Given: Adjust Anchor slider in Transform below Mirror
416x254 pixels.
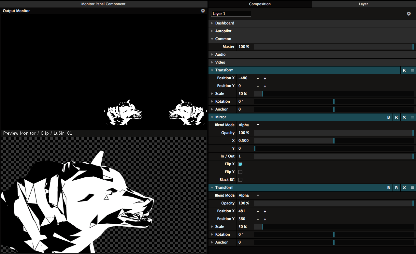Looking at the screenshot, I should pos(334,242).
